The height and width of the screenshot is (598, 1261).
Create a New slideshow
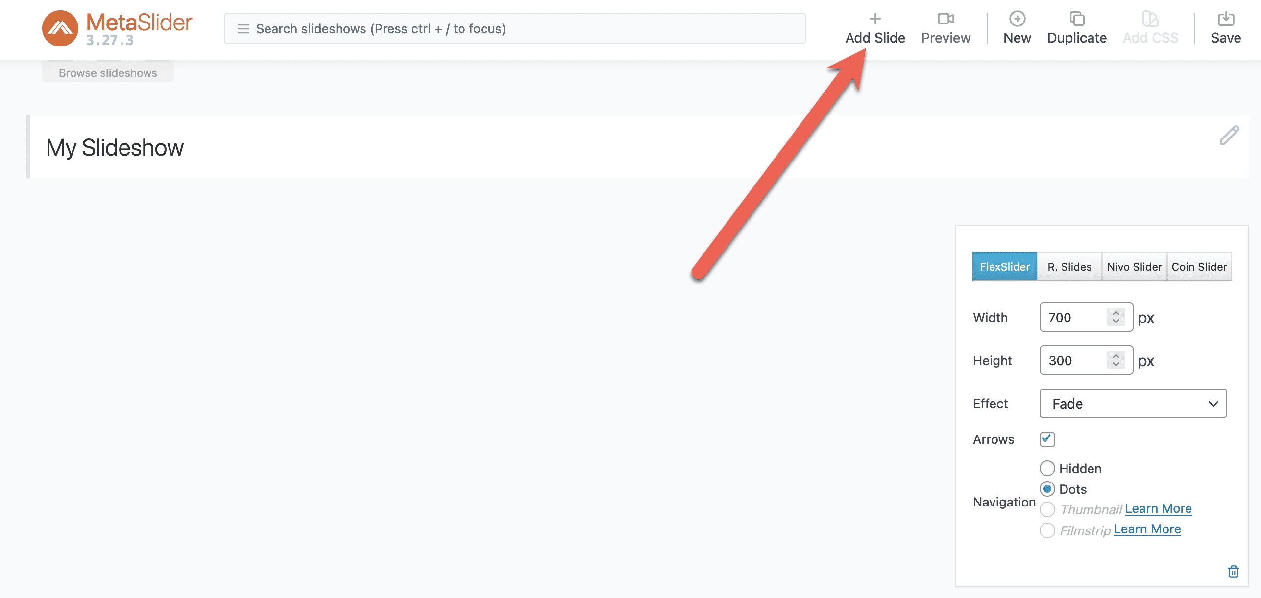pyautogui.click(x=1017, y=28)
